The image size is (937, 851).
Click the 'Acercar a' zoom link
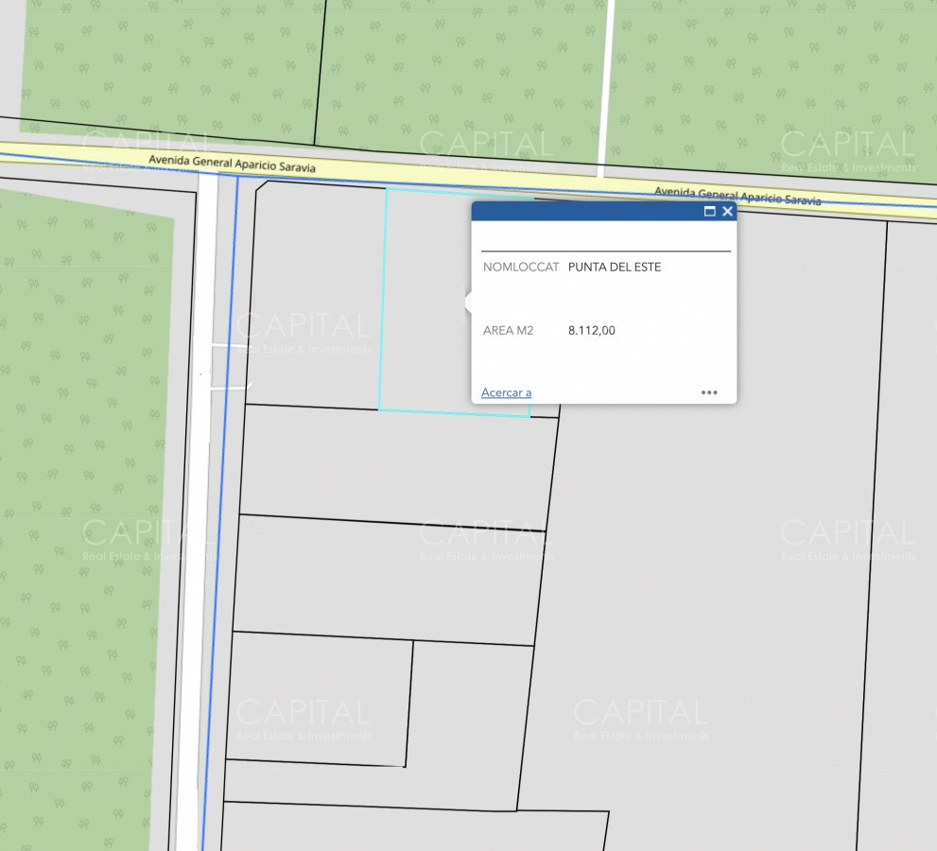pos(506,392)
